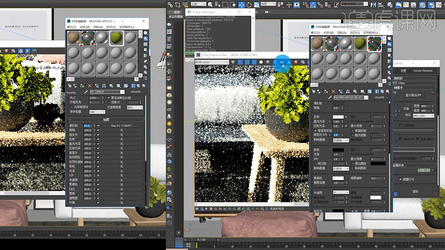Open 不透明度模 随机 dropdown in left editor
Image resolution: width=445 pixels, height=250 pixels.
(x=135, y=107)
